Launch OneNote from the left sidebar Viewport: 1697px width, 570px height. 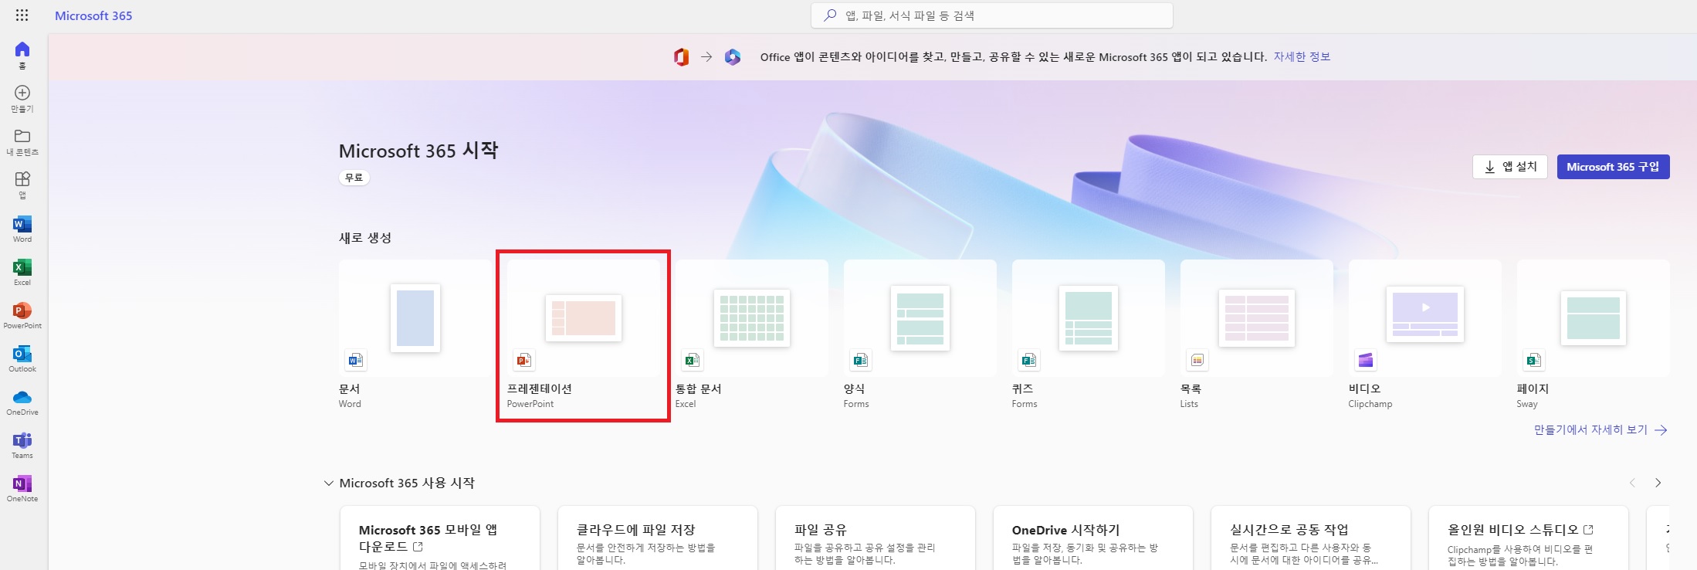point(22,488)
